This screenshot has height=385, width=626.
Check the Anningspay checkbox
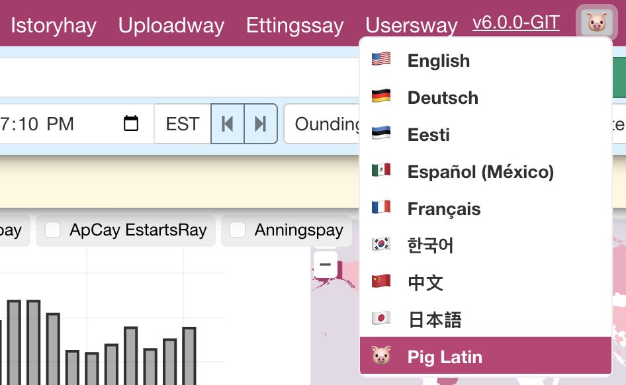point(237,230)
